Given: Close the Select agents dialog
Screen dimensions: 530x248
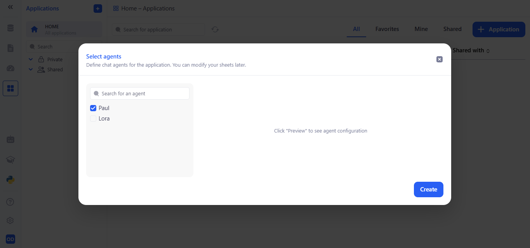Looking at the screenshot, I should pyautogui.click(x=439, y=59).
